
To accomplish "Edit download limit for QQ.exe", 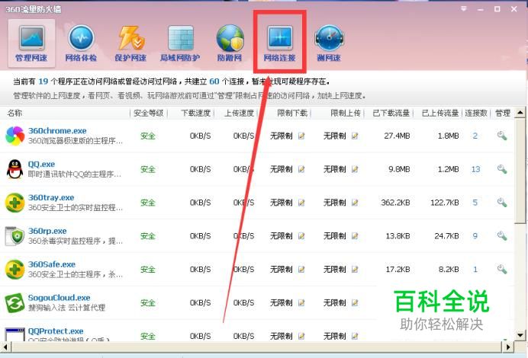I will [301, 169].
